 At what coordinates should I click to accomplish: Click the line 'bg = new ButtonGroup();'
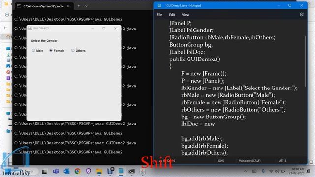point(213,117)
